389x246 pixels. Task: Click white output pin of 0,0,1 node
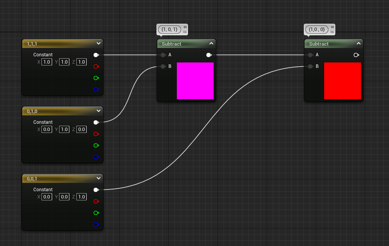pos(96,190)
